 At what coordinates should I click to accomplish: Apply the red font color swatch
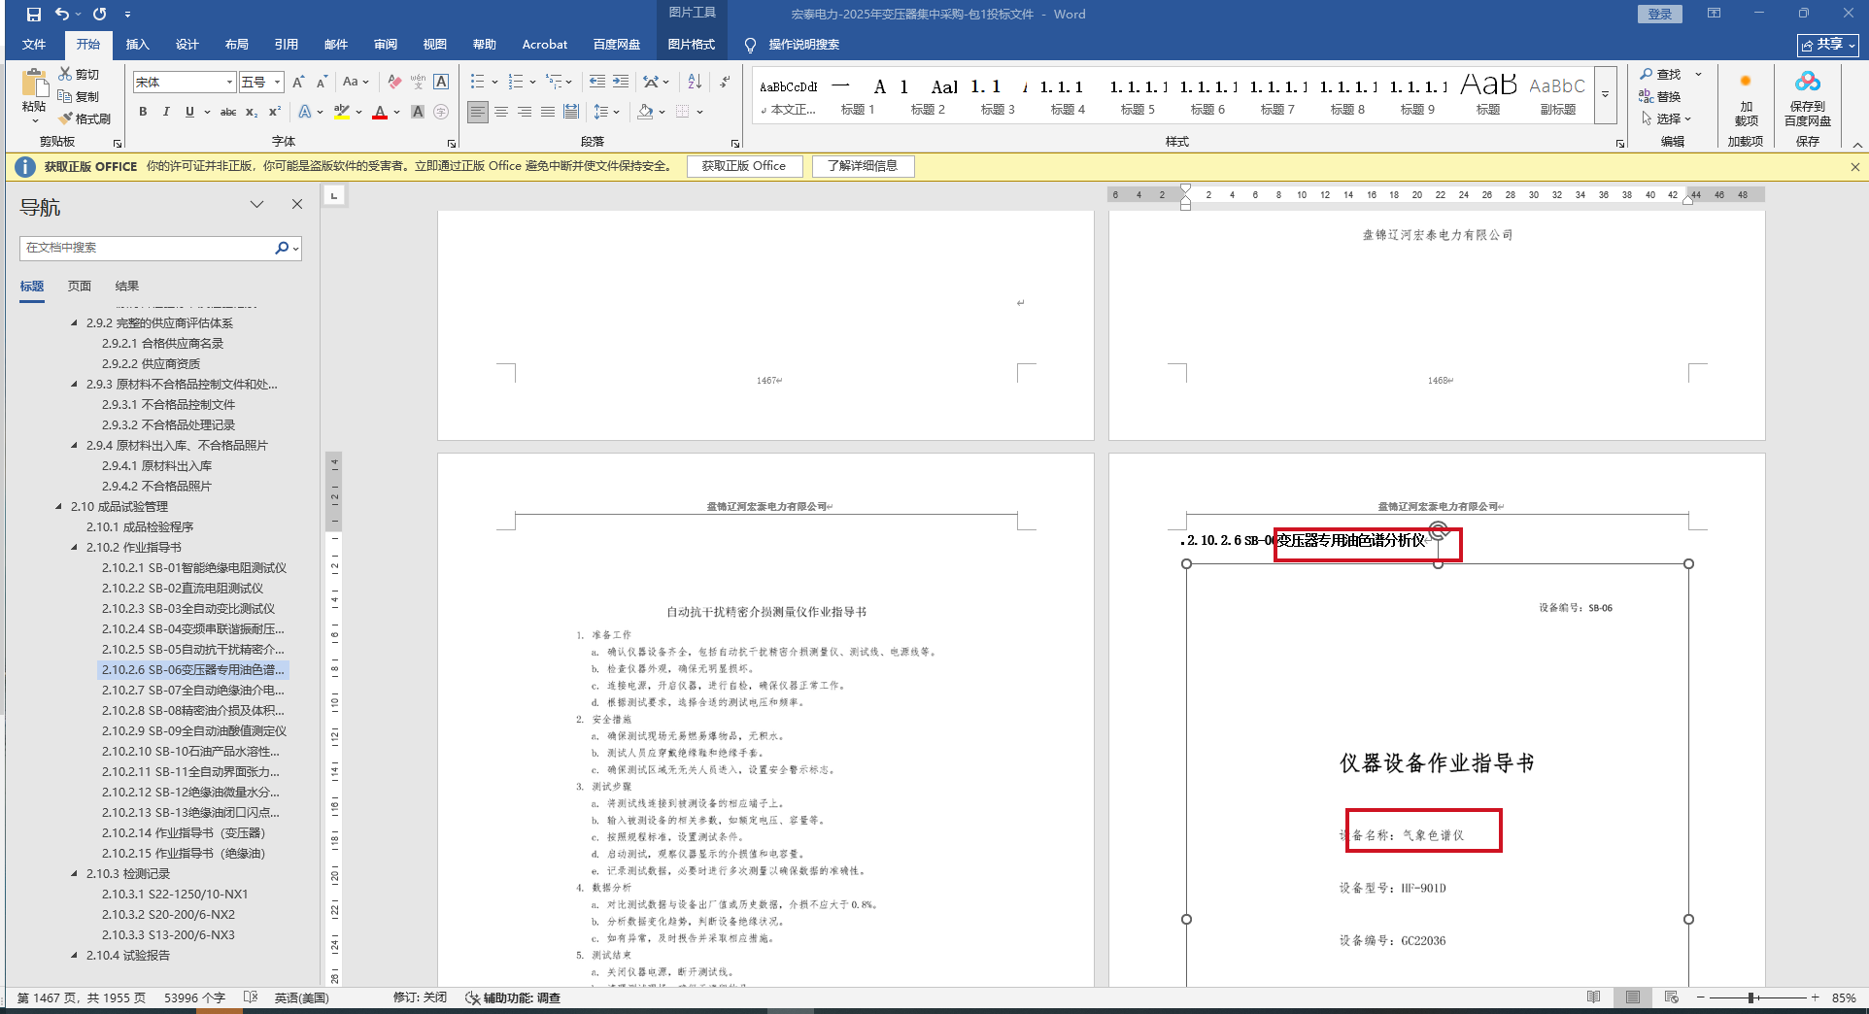tap(380, 112)
